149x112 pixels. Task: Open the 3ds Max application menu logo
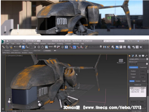[3, 42]
